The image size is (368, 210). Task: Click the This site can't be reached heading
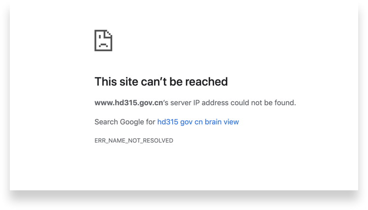pos(161,82)
